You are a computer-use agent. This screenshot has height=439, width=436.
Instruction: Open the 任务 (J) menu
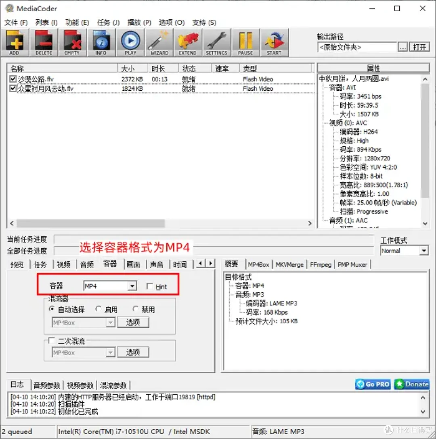(108, 23)
